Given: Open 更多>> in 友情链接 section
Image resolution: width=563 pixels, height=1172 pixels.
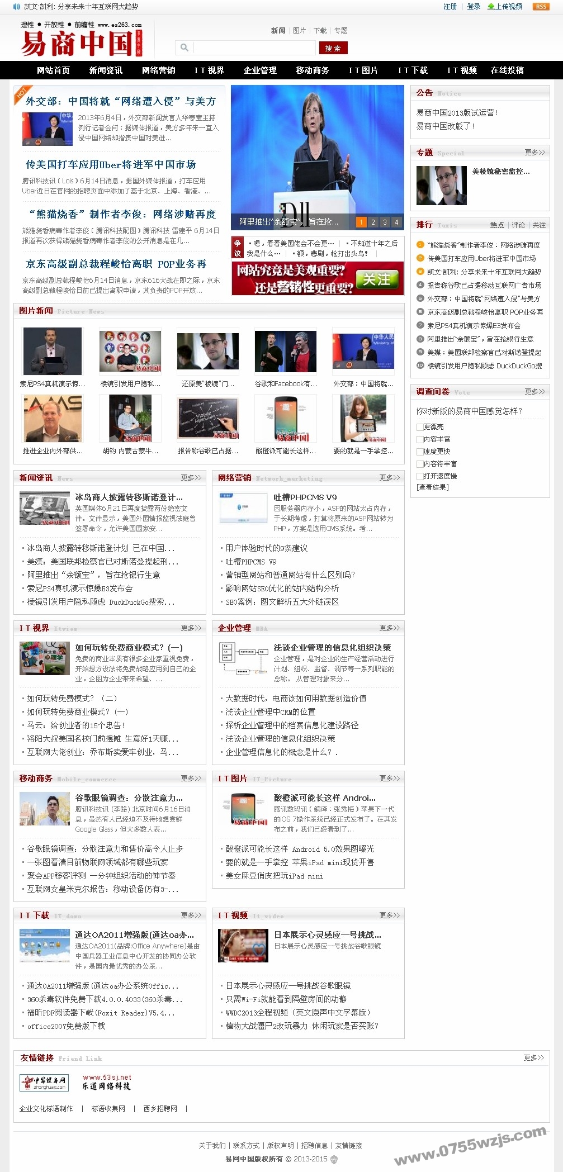Looking at the screenshot, I should [533, 1057].
